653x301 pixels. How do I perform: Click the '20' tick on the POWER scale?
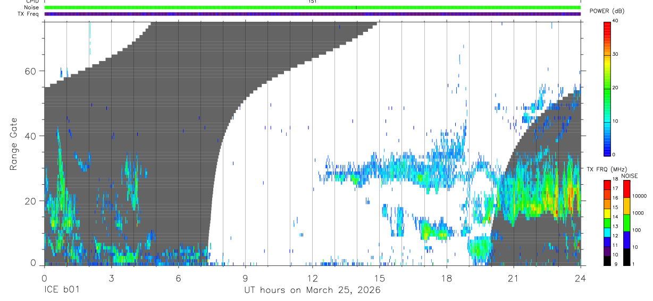click(616, 88)
